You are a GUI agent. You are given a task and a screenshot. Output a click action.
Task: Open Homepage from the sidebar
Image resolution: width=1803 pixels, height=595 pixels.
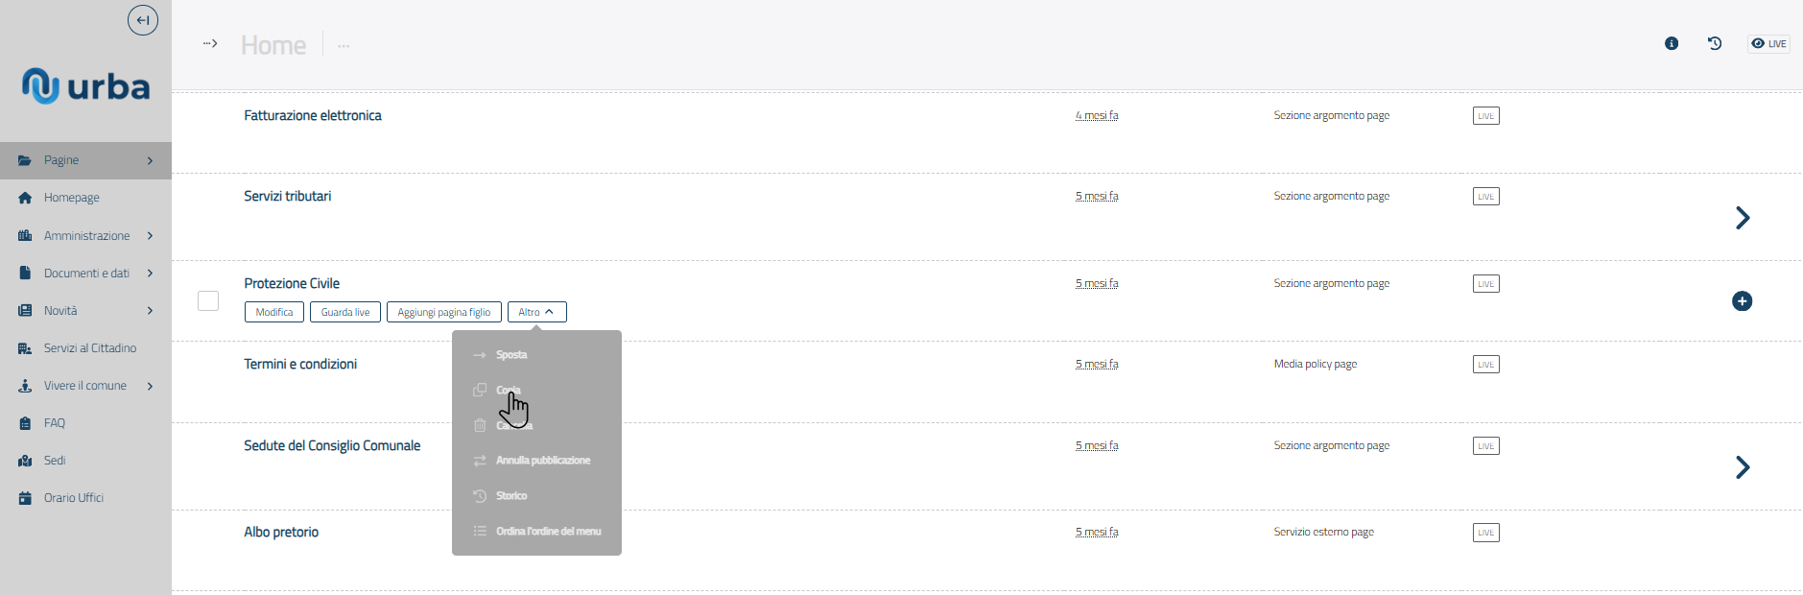71,198
